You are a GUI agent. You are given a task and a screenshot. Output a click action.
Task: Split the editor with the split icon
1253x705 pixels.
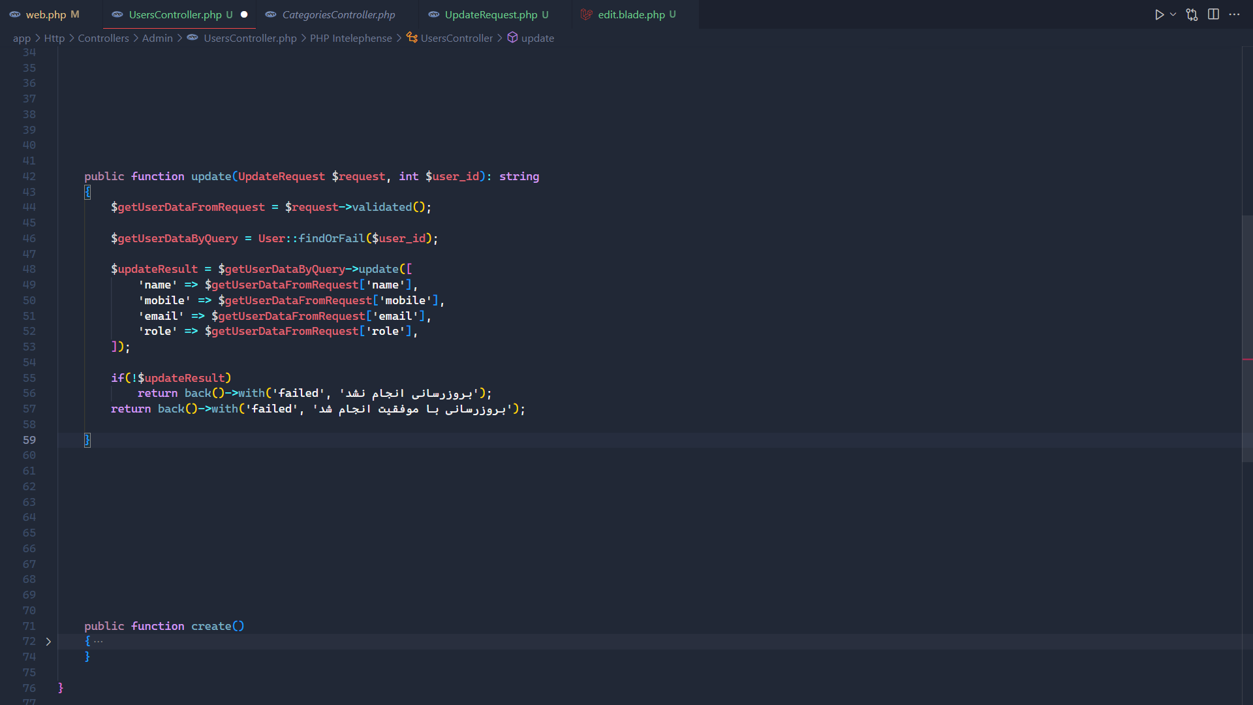pyautogui.click(x=1213, y=14)
